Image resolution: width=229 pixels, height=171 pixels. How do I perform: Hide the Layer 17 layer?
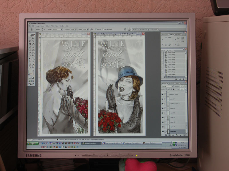163,99
